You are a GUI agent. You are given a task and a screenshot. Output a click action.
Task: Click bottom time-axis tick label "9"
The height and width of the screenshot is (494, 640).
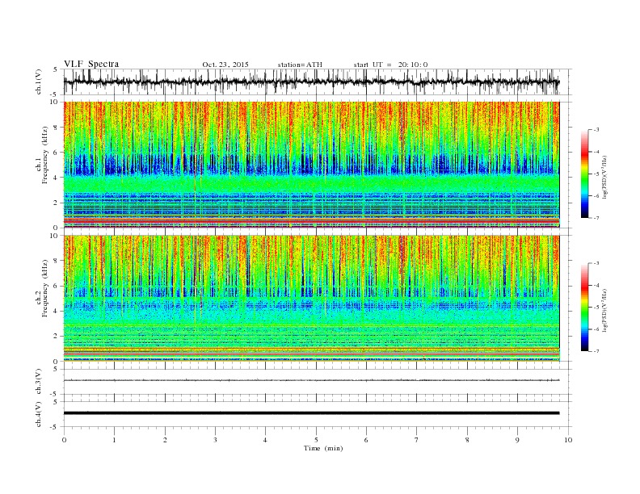(x=517, y=440)
